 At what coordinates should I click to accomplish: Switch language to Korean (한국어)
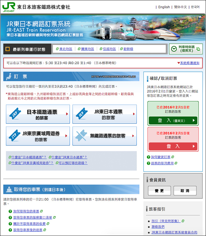pyautogui.click(x=195, y=7)
